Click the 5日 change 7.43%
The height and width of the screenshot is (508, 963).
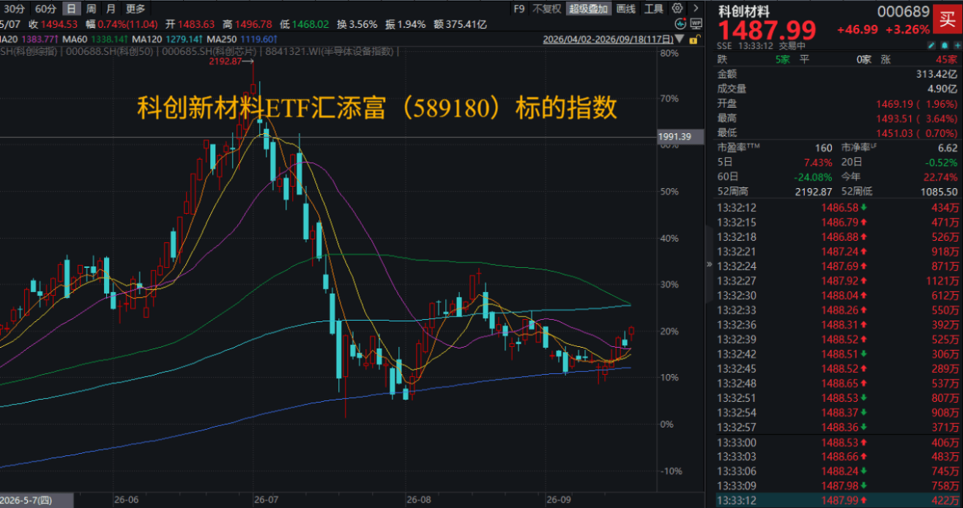tap(817, 163)
